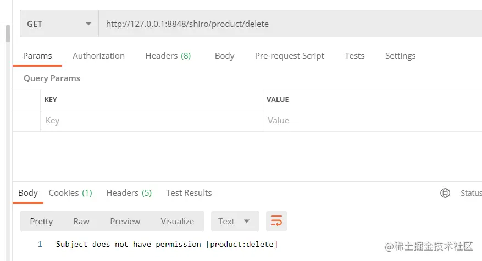482x261 pixels.
Task: Click the globe network icon near Status
Action: [445, 193]
